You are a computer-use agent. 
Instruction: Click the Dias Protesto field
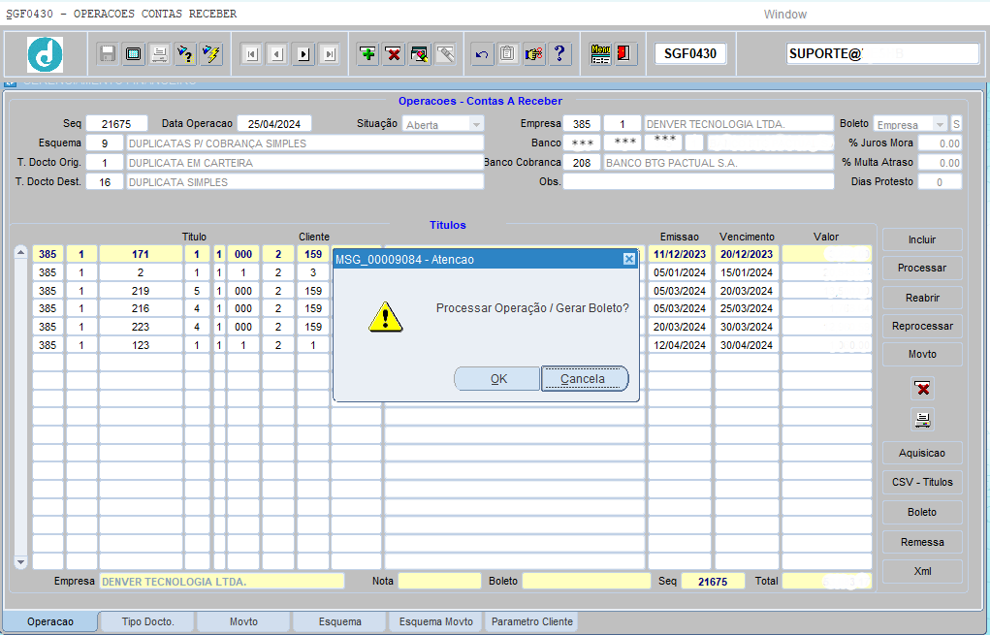tap(940, 182)
